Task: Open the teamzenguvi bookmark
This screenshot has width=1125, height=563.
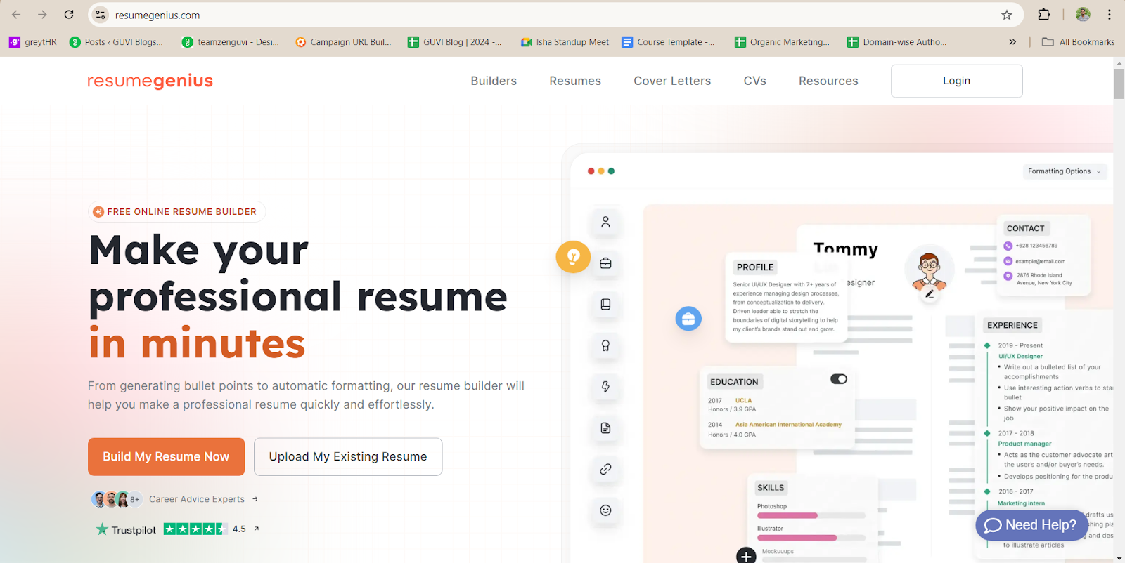Action: [231, 42]
